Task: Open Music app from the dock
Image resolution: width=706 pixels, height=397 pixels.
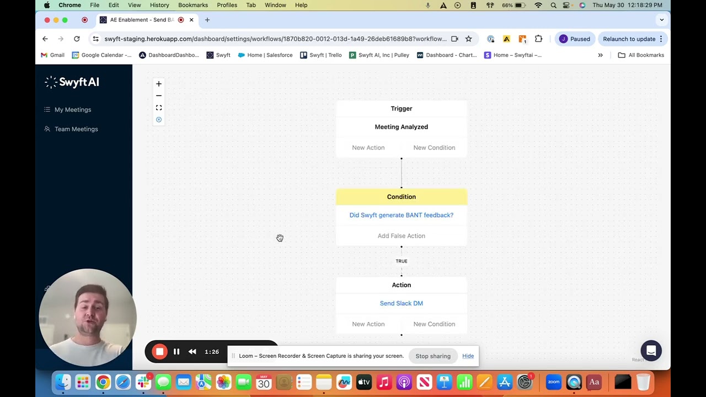Action: [384, 382]
